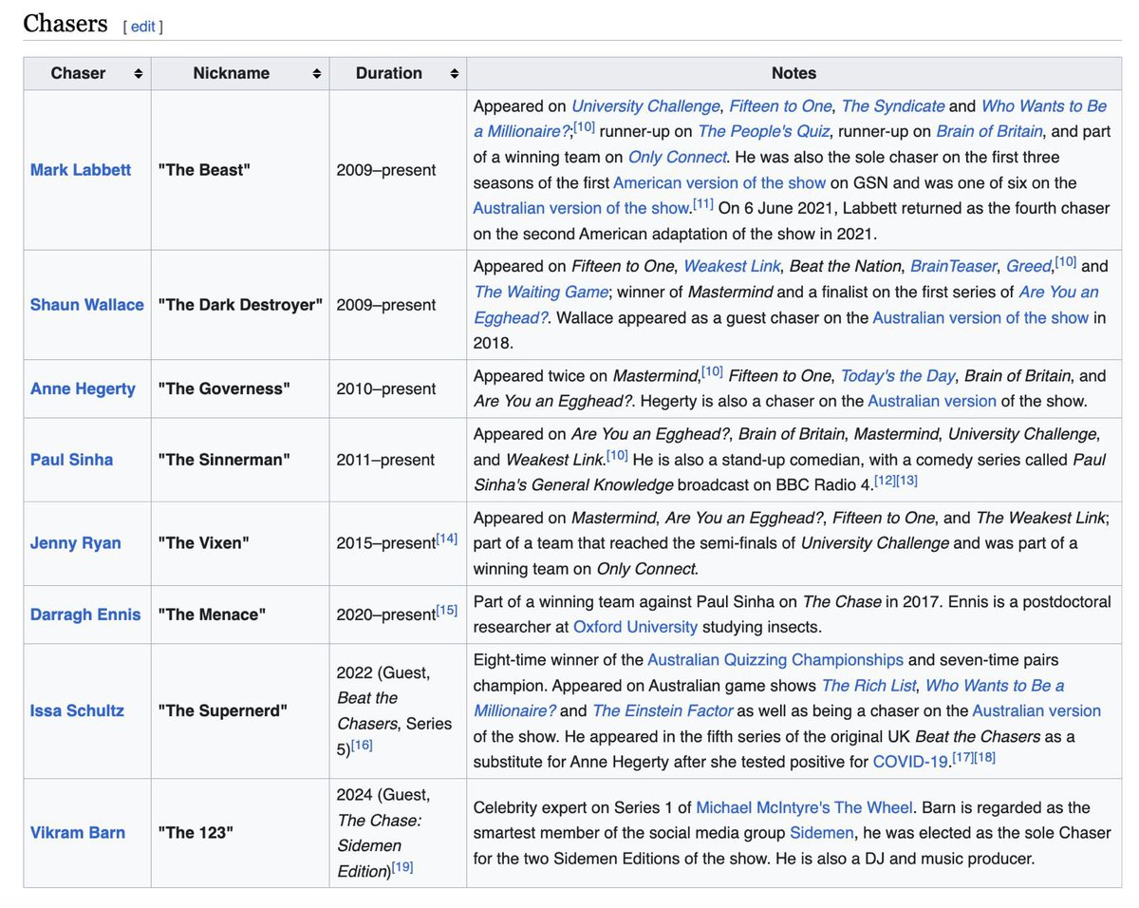Open Mark Labbett's article

coord(81,170)
